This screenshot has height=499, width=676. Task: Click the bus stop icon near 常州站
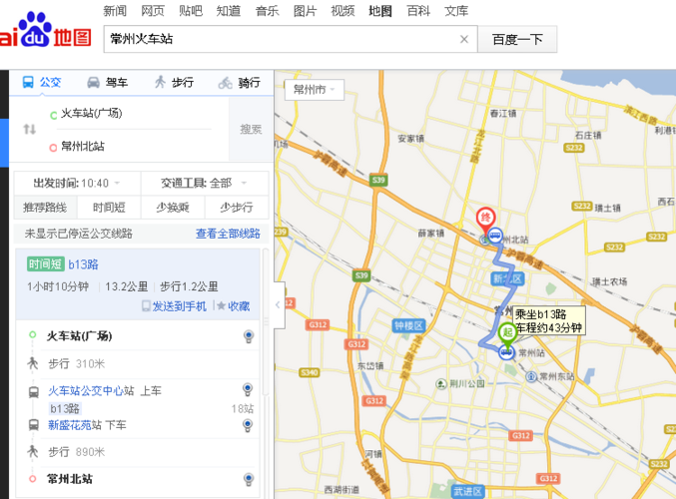click(x=506, y=352)
